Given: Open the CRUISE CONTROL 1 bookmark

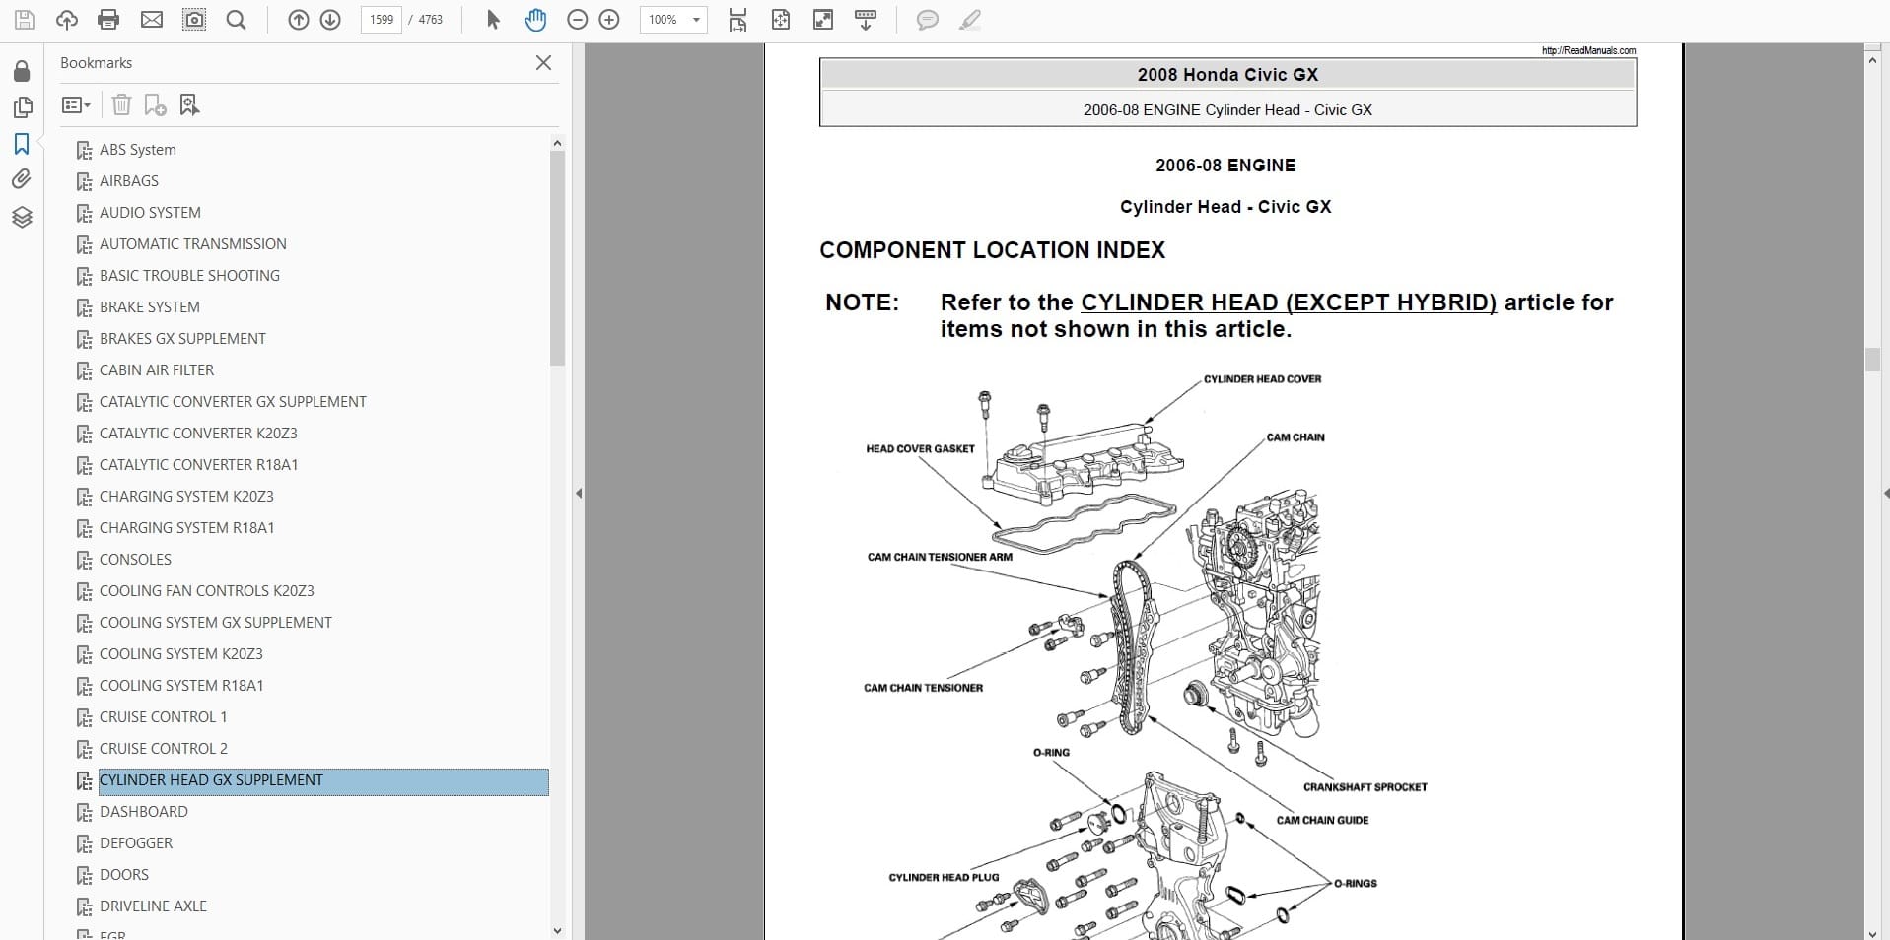Looking at the screenshot, I should pos(164,717).
